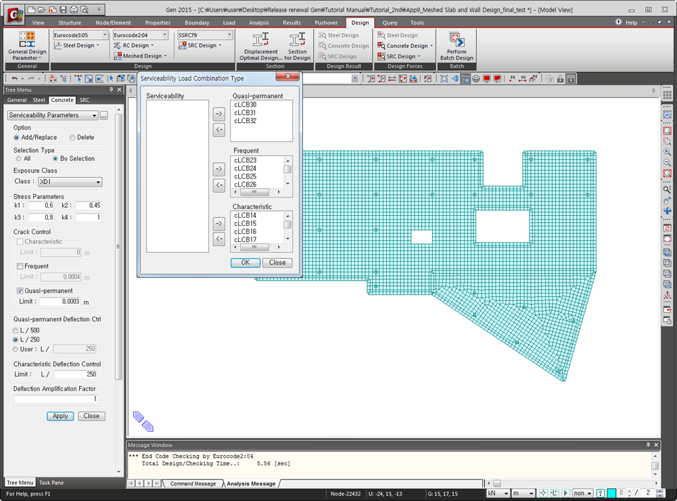This screenshot has height=501, width=677.
Task: Save the model with the floppy icon
Action: pyautogui.click(x=63, y=9)
